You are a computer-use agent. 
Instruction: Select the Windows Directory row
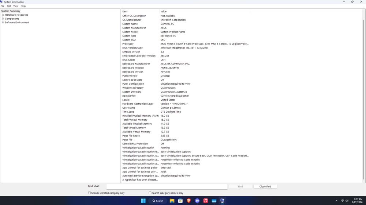click(x=186, y=88)
